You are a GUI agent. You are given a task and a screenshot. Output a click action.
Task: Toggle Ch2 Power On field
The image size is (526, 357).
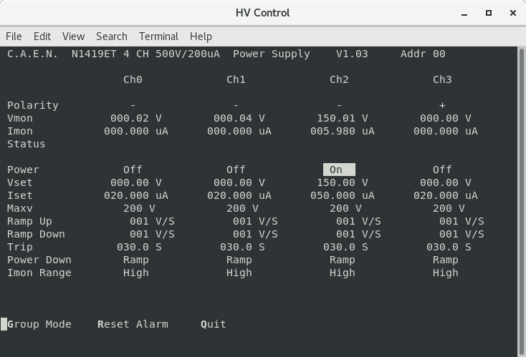coord(339,170)
